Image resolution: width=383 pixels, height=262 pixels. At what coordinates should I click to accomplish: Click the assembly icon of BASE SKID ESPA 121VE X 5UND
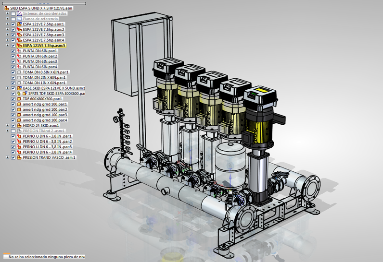coord(19,88)
